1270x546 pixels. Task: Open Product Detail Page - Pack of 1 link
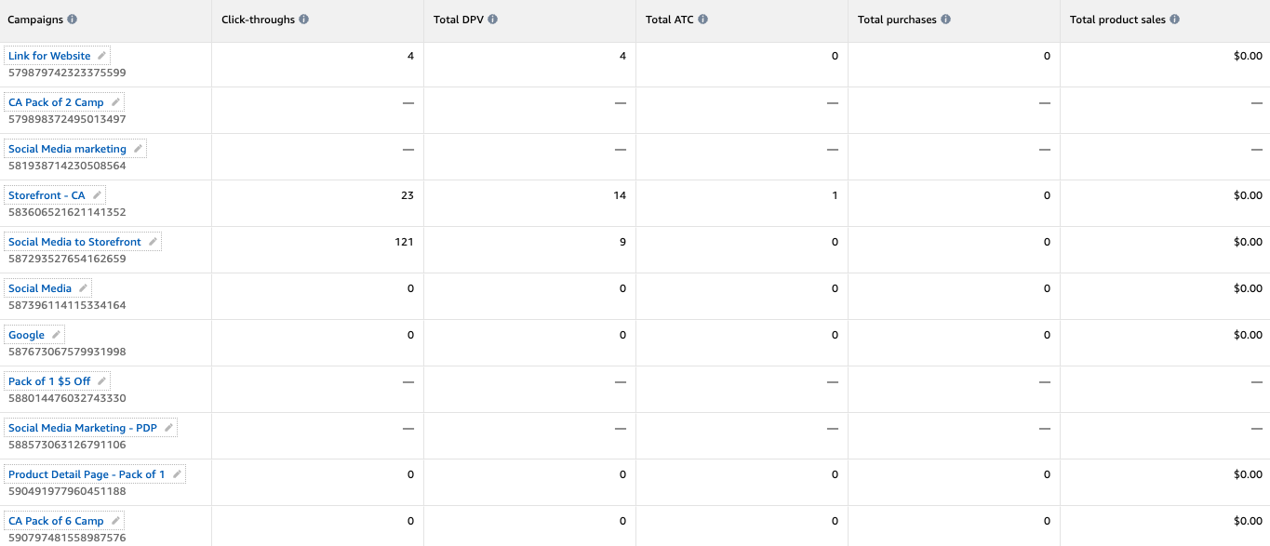87,474
